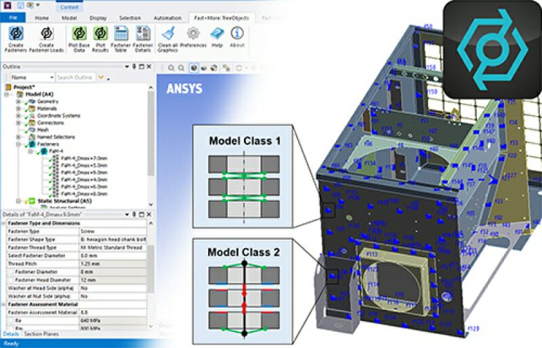This screenshot has width=542, height=348.
Task: Click the shaded globe view icon
Action: (x=194, y=68)
